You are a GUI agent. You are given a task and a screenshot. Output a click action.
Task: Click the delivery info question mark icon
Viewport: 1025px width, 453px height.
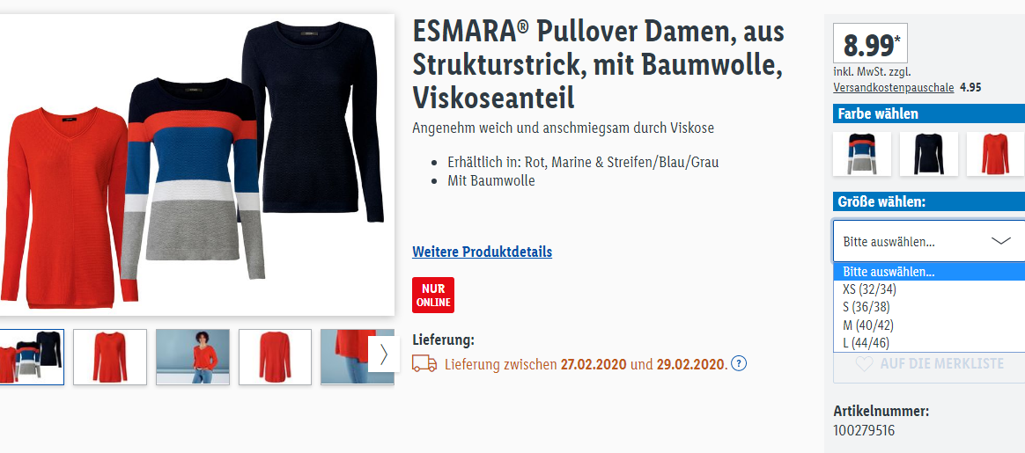point(739,363)
